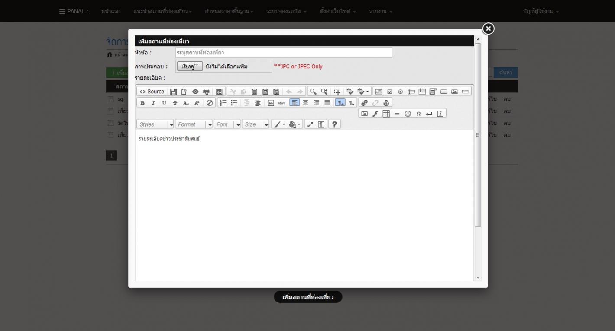Expand บัญชีผู้ใช้งาน account menu
This screenshot has height=331, width=615.
pos(541,11)
